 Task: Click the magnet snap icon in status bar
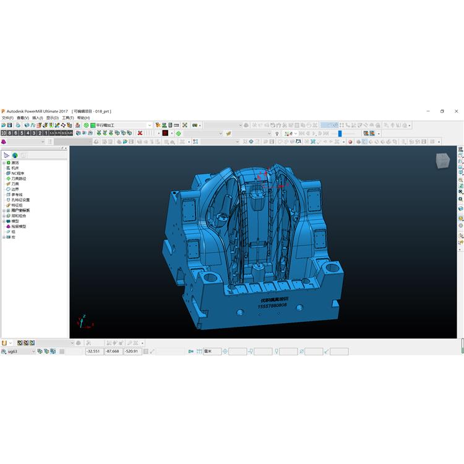coord(4,343)
